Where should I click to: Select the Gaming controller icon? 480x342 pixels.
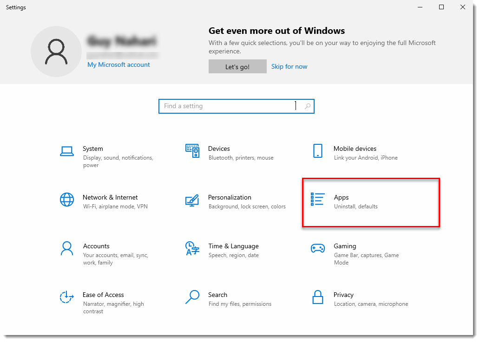tap(318, 248)
